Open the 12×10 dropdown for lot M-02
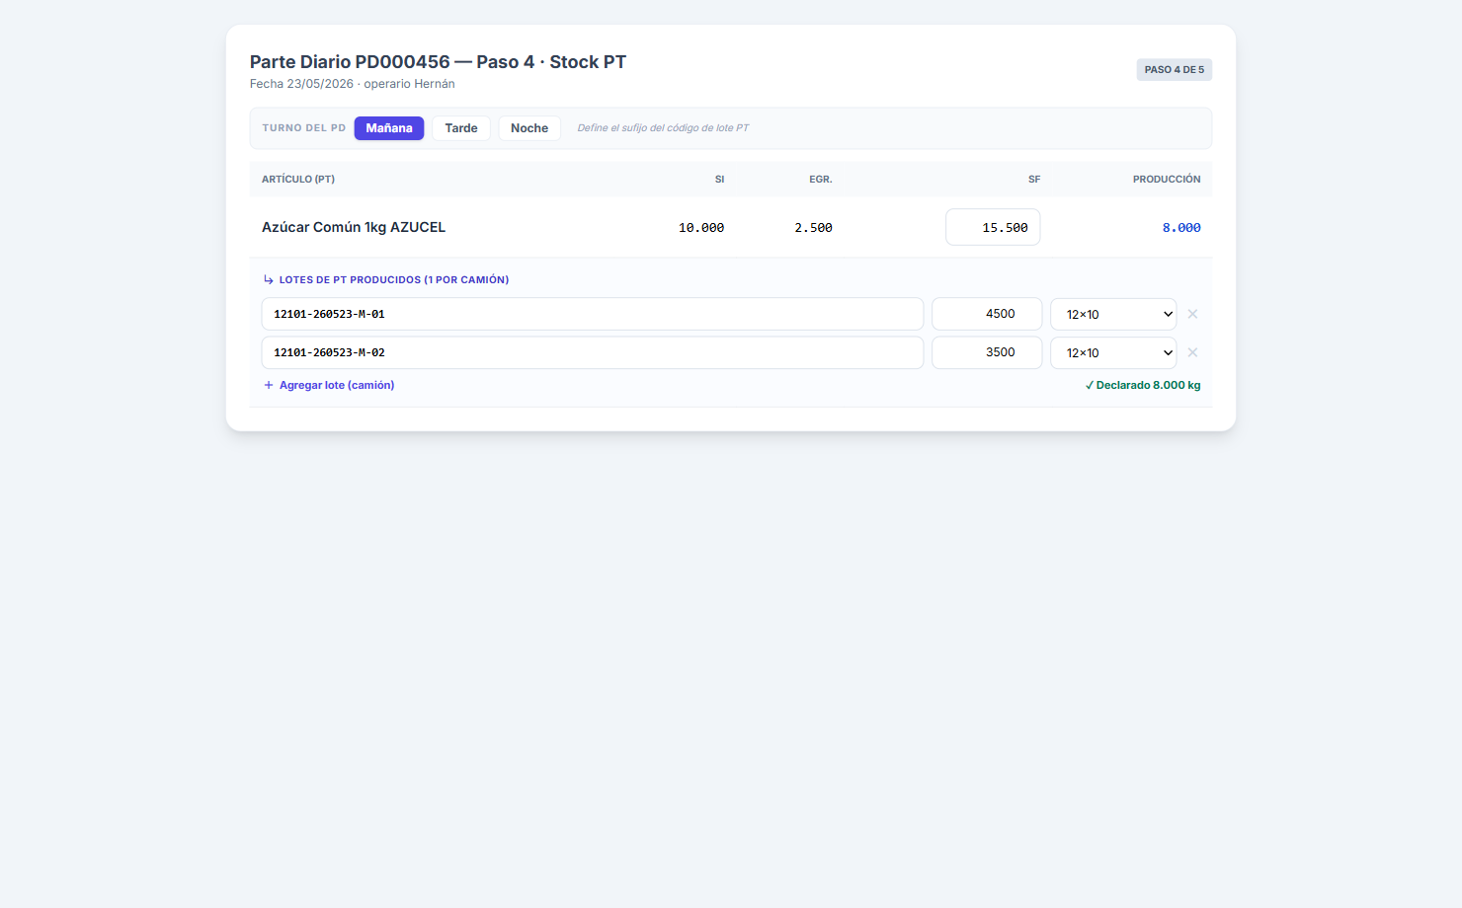 click(x=1113, y=352)
